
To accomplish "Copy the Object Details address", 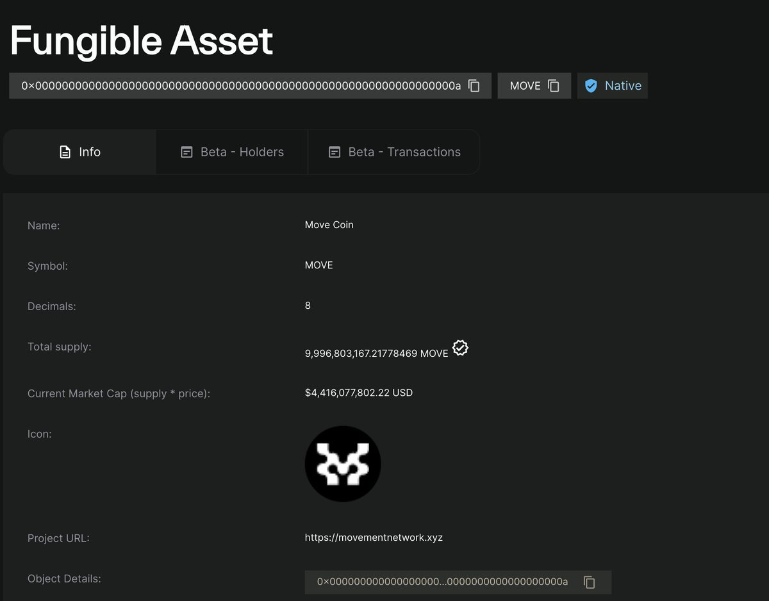I will point(590,582).
